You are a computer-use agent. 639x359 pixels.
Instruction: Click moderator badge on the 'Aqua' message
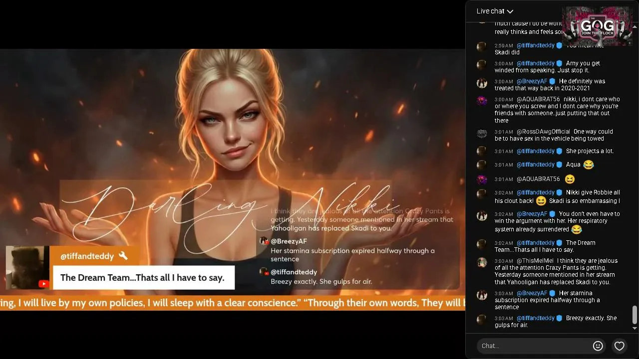pyautogui.click(x=560, y=165)
